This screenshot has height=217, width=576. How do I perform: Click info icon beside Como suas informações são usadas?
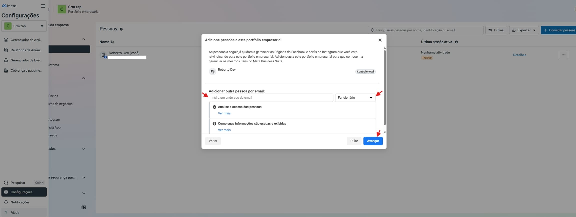point(214,124)
